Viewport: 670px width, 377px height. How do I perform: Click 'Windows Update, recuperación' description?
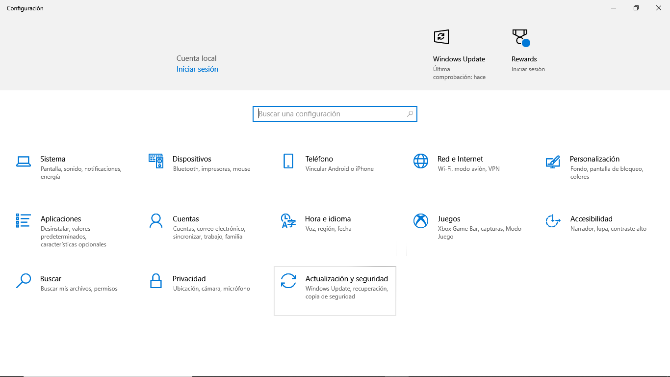tap(347, 293)
